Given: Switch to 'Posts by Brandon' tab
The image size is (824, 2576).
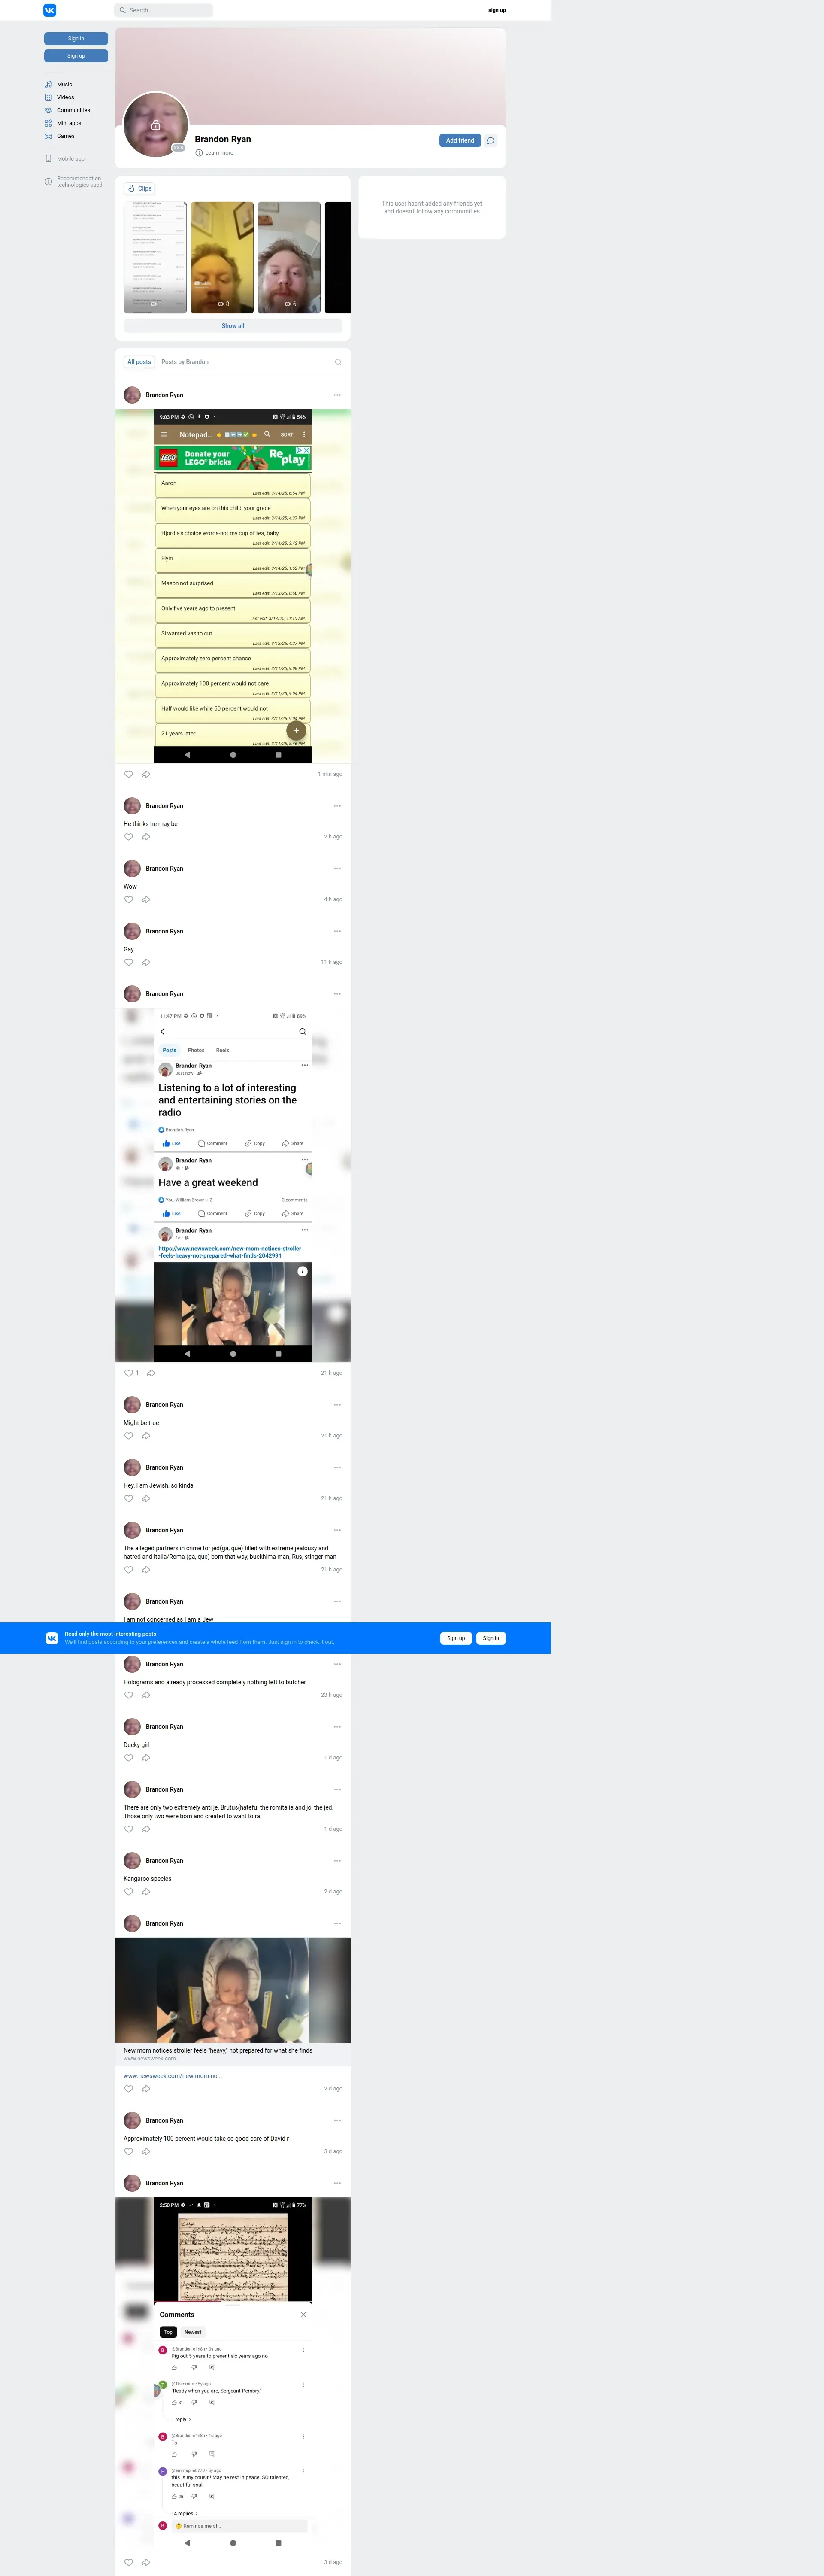Looking at the screenshot, I should (185, 362).
